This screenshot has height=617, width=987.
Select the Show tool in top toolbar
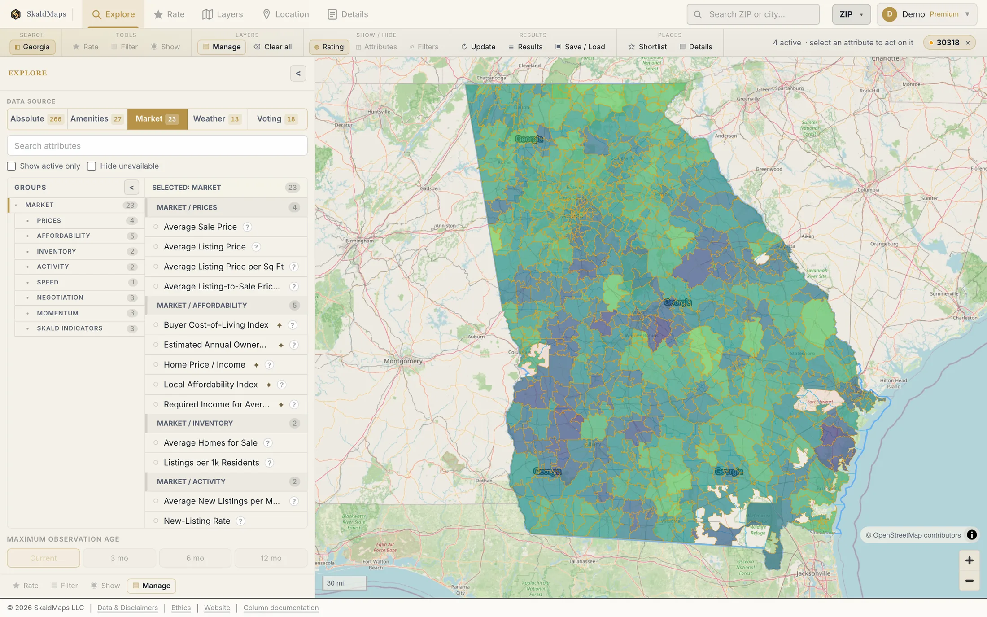[x=166, y=47]
